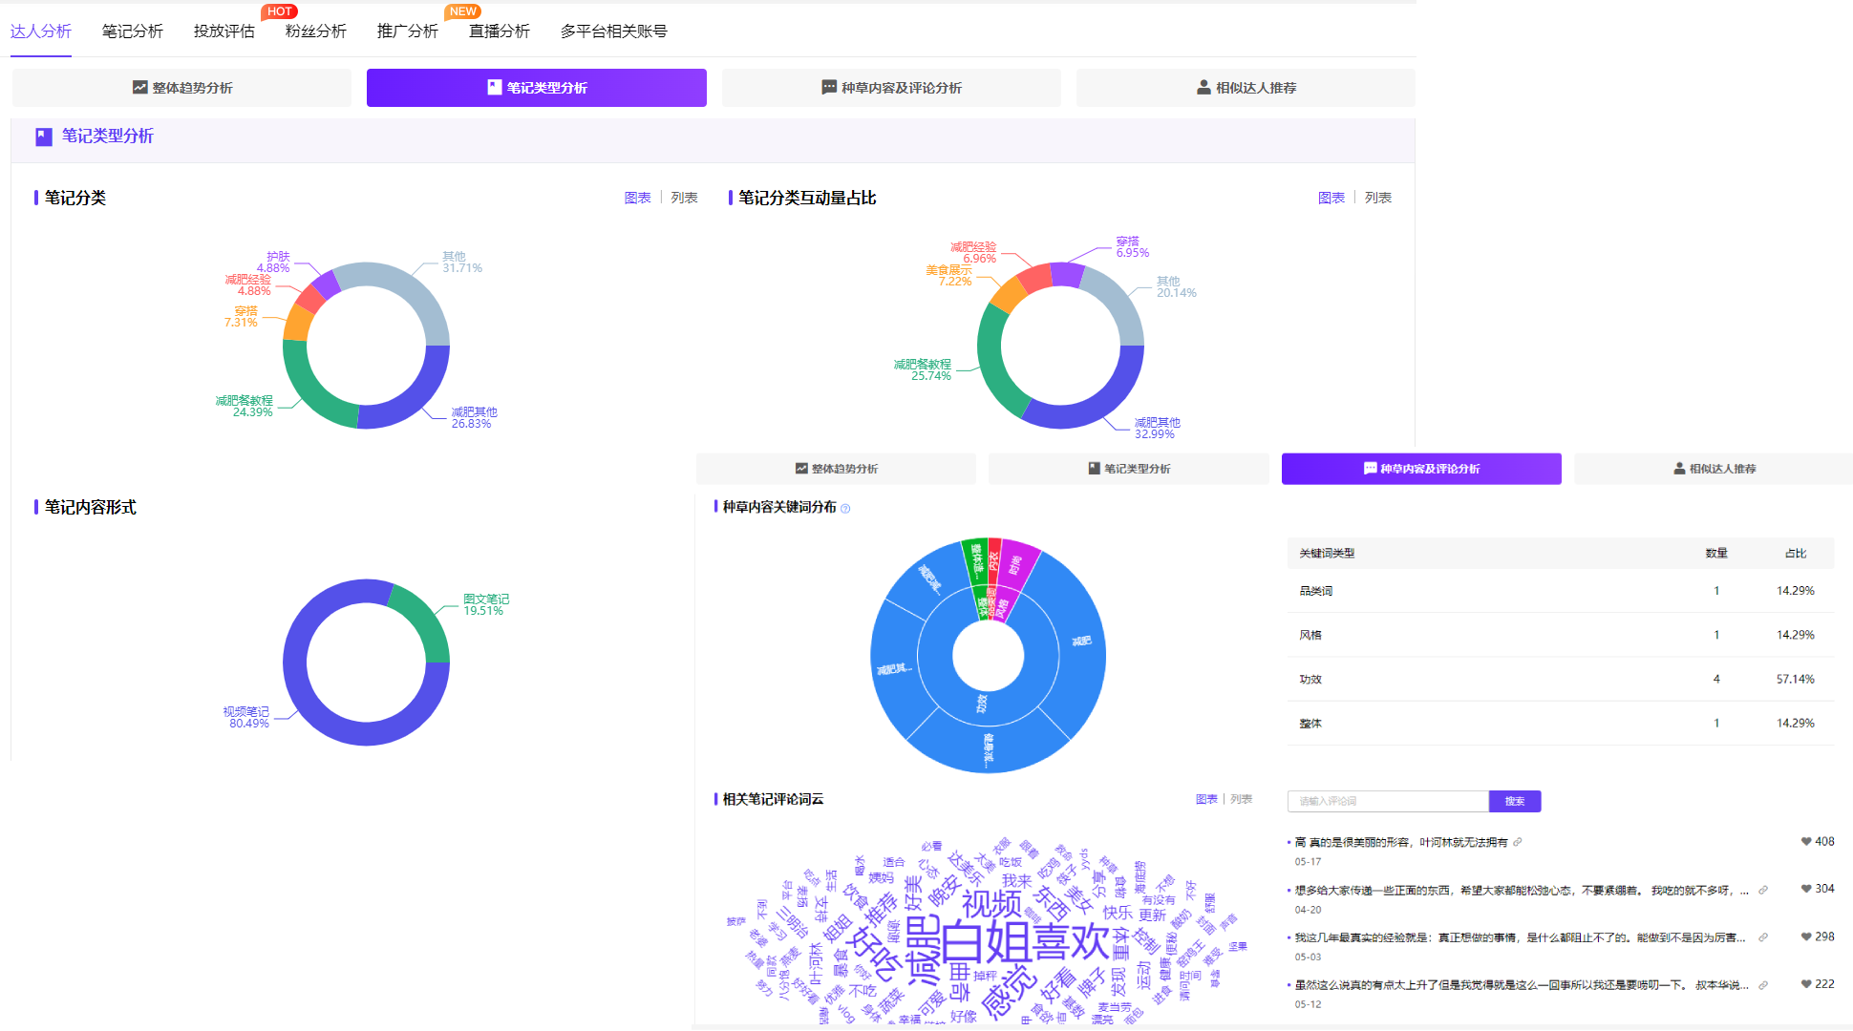1853x1031 pixels.
Task: Click link icon after the 04-20 comment
Action: [x=1763, y=890]
